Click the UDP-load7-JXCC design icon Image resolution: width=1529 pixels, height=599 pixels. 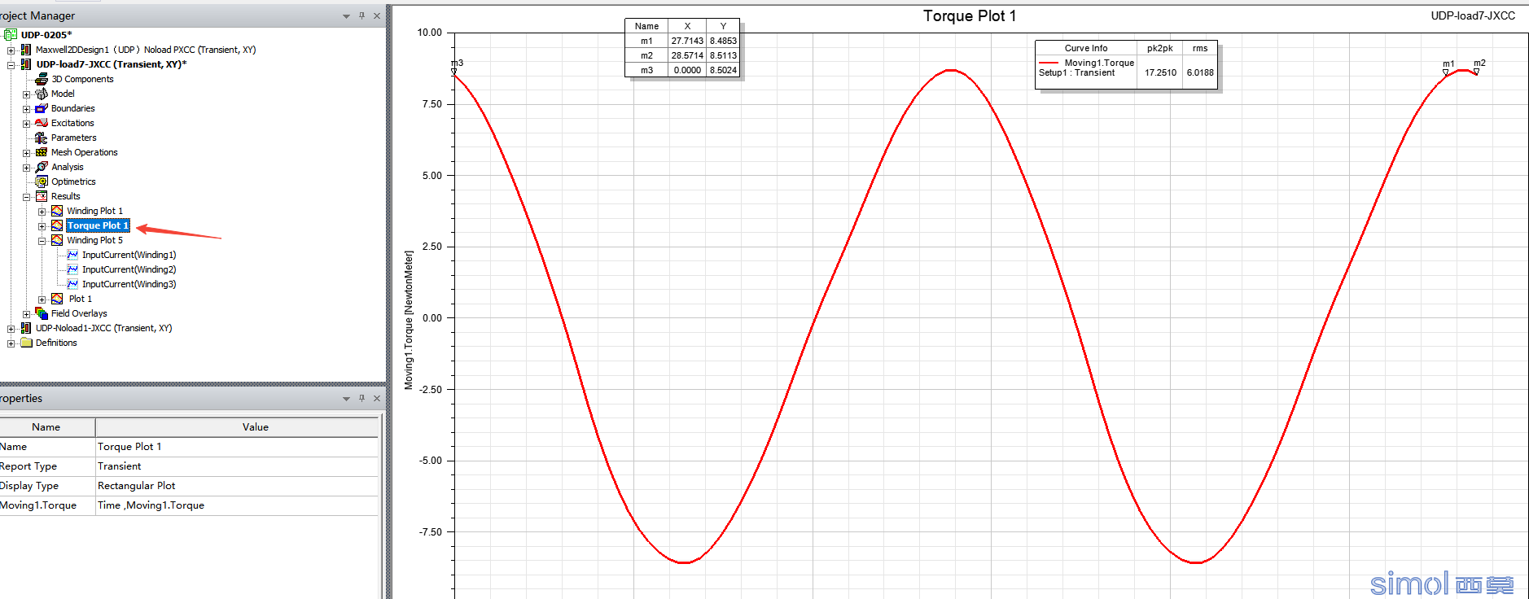pos(26,64)
